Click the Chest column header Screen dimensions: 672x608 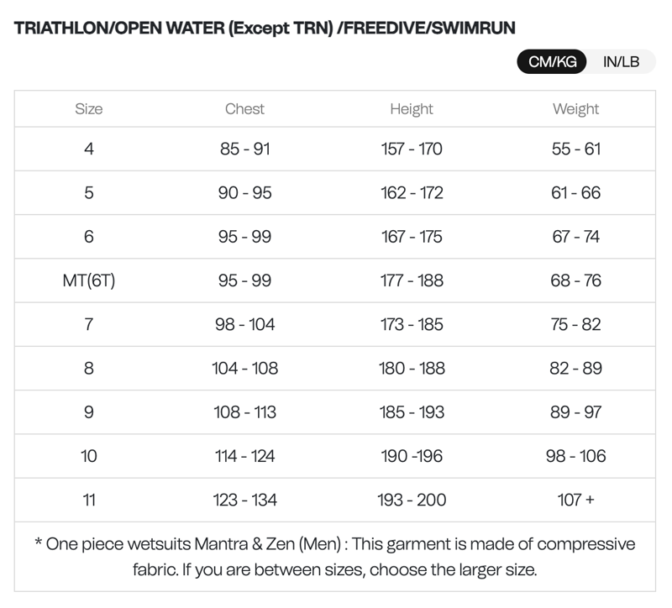pos(244,109)
